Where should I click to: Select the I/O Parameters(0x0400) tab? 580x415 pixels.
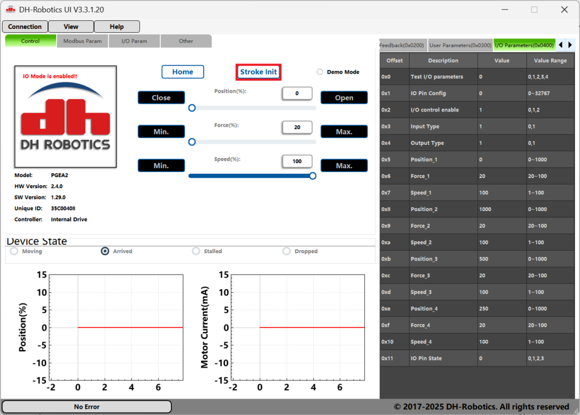pyautogui.click(x=524, y=45)
